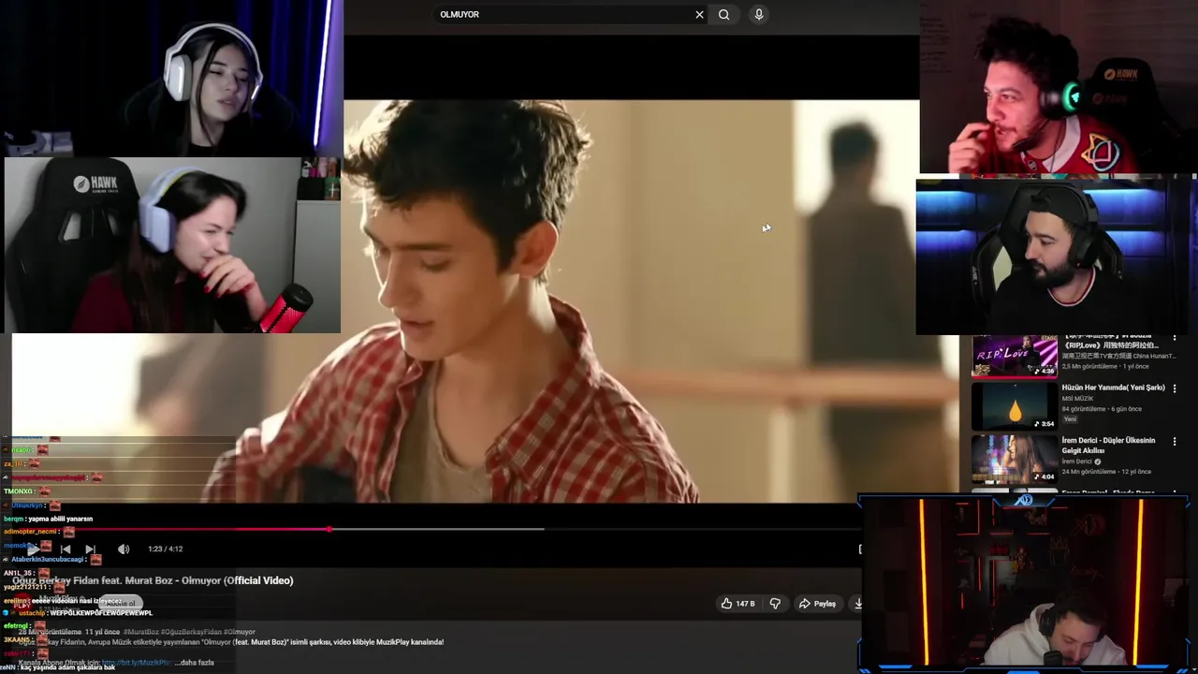The image size is (1198, 674).
Task: Click chat username ustachip
Action: coord(32,613)
